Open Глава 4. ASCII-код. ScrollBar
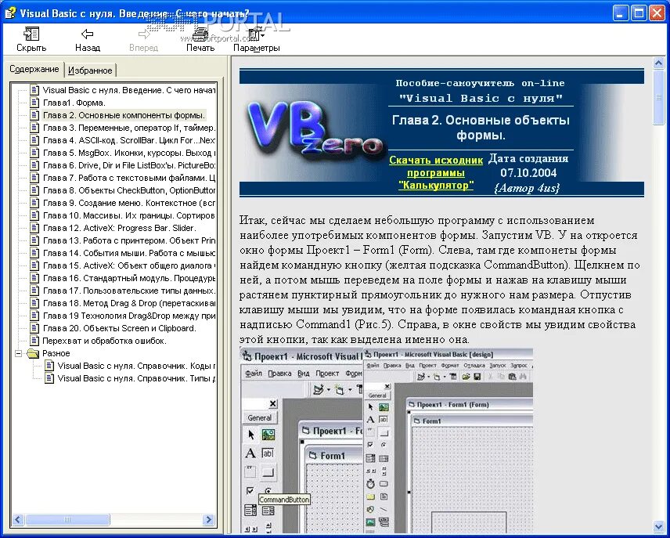Image resolution: width=670 pixels, height=538 pixels. pyautogui.click(x=128, y=140)
